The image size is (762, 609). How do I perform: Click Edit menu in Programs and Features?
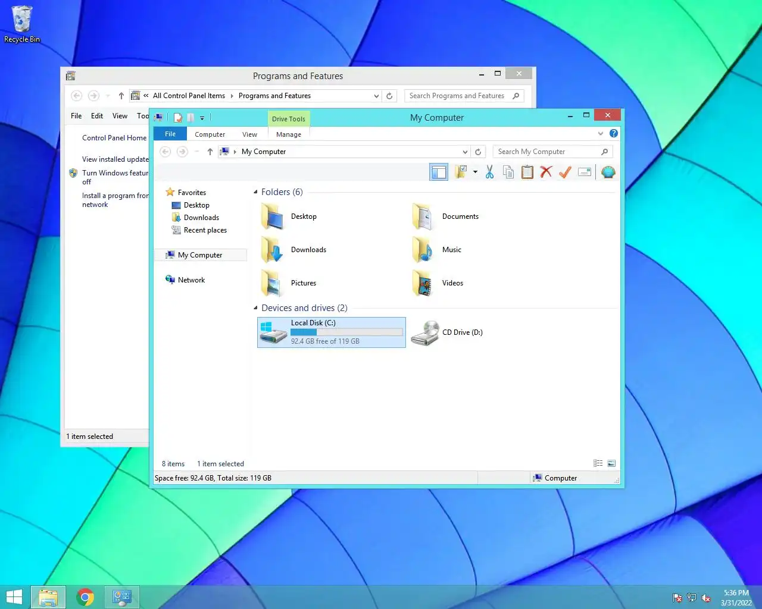(x=97, y=116)
